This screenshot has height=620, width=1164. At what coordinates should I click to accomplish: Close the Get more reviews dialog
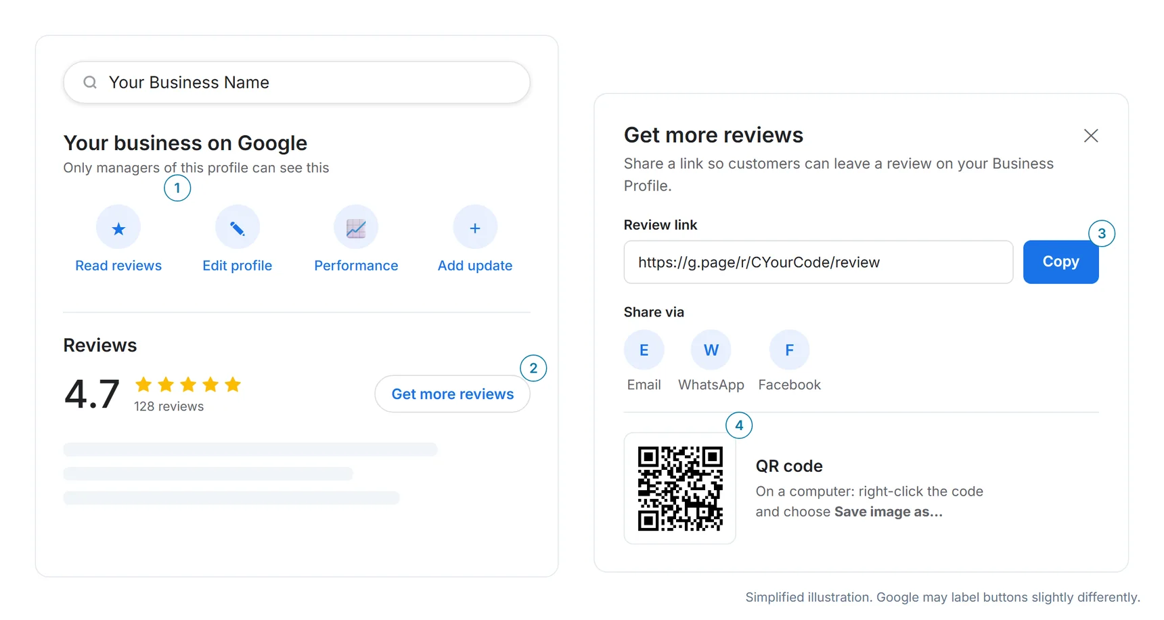(x=1091, y=136)
